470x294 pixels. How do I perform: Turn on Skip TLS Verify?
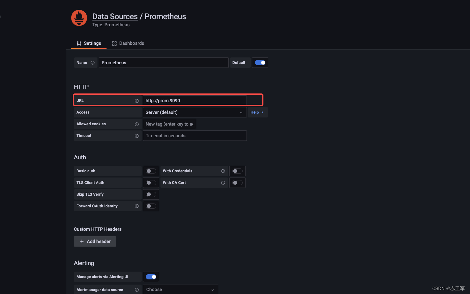tap(151, 194)
